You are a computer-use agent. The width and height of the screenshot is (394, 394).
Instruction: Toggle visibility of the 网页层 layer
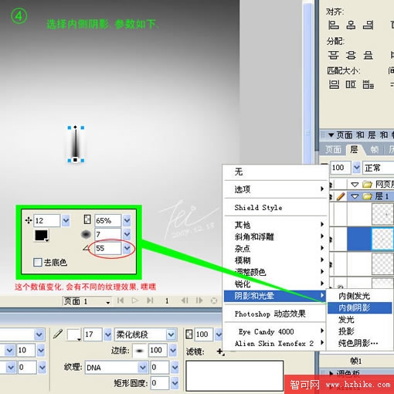pos(331,185)
